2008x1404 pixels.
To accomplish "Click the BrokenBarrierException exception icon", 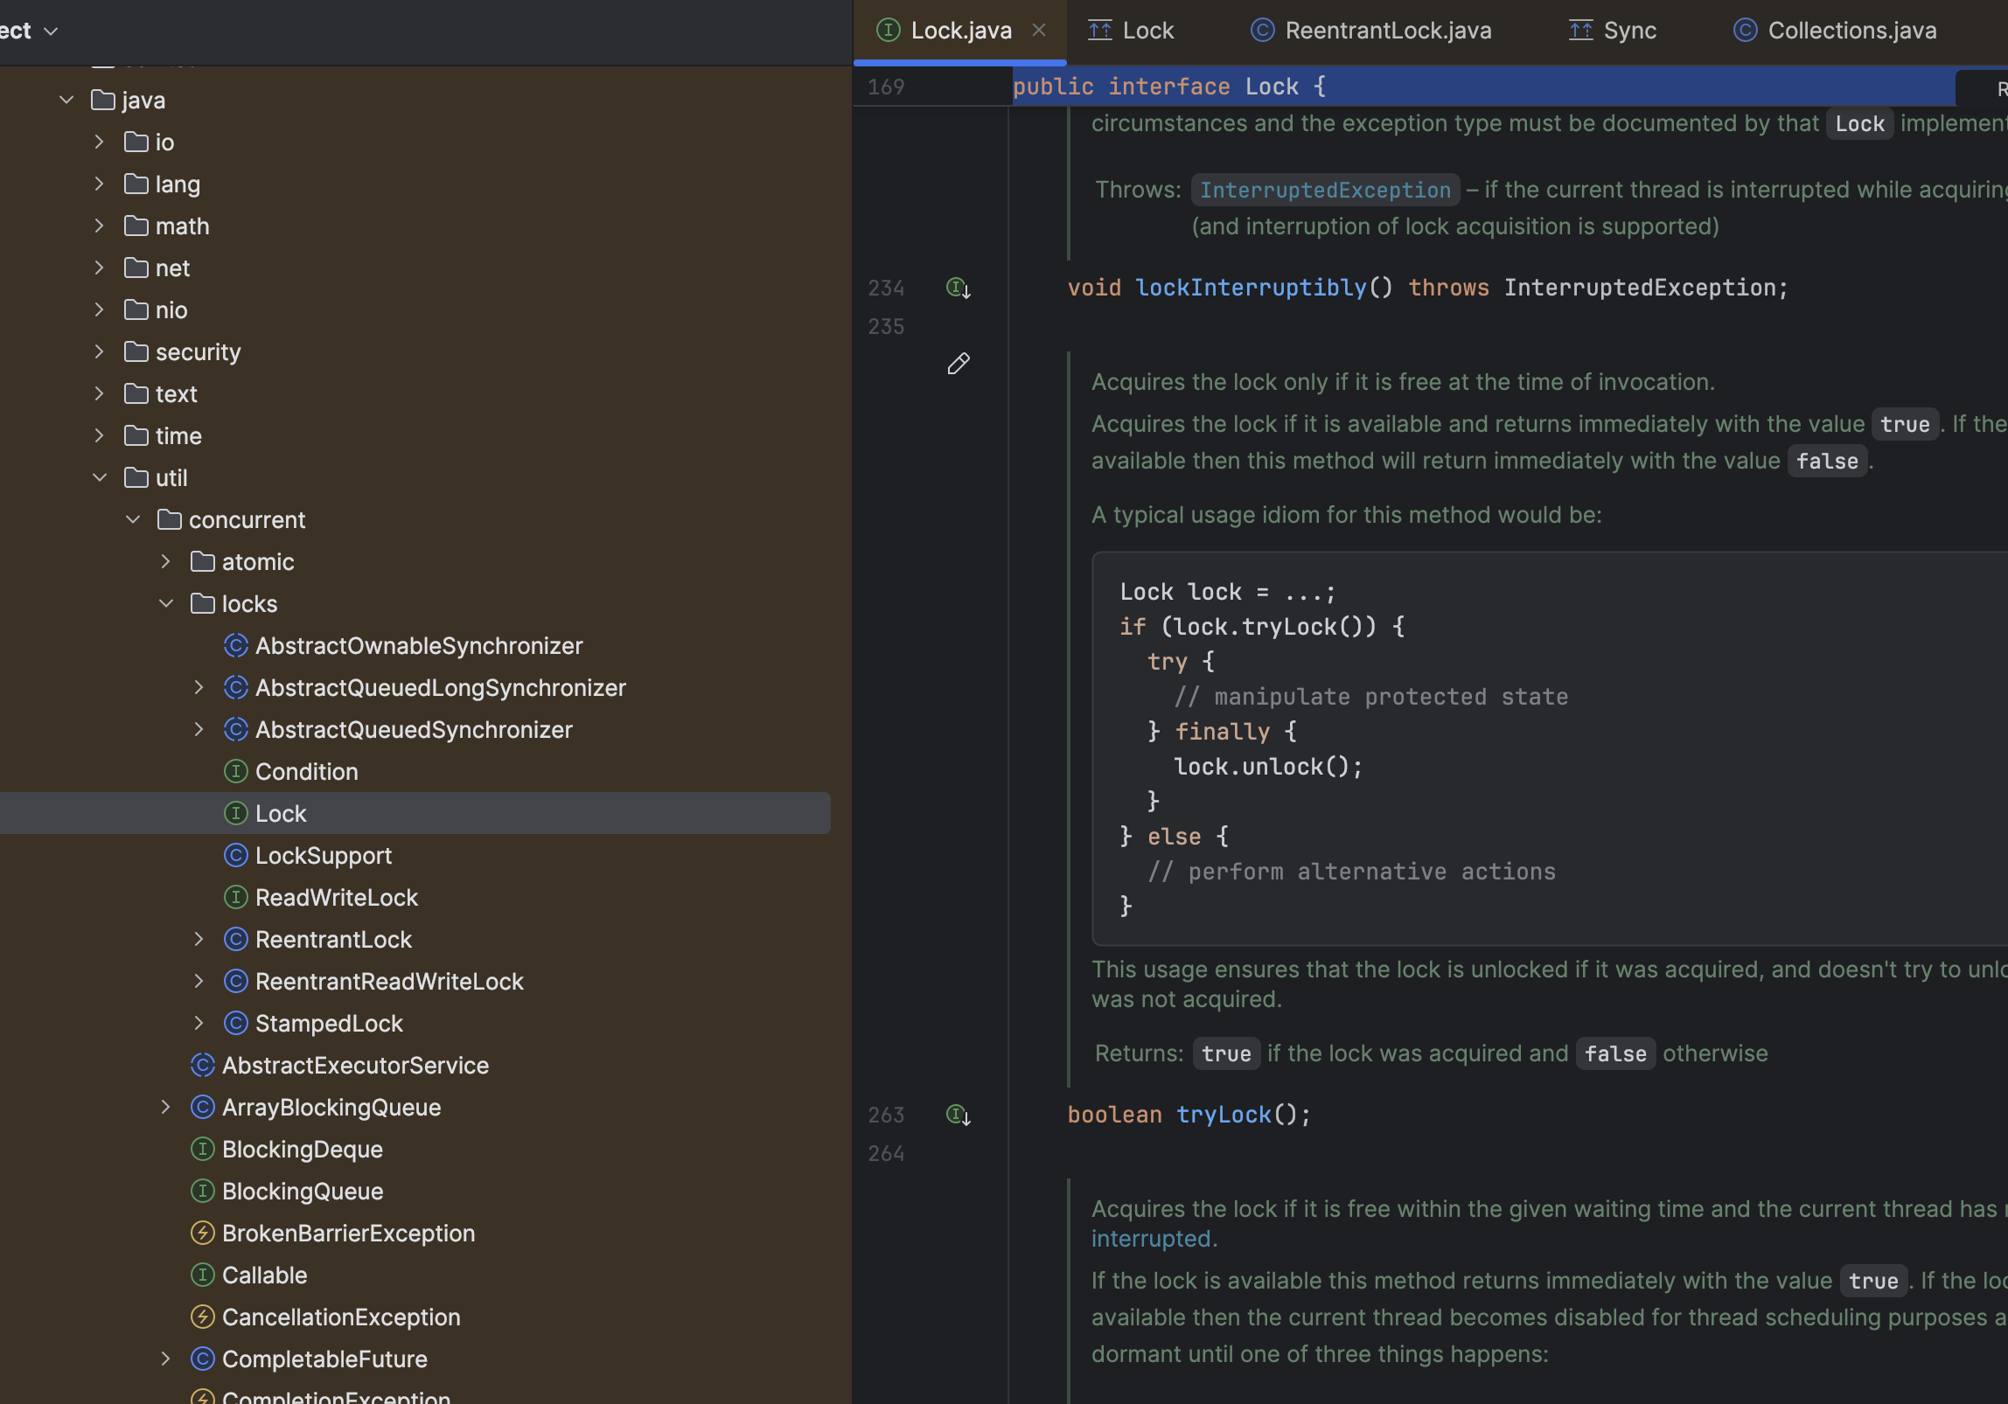I will [x=202, y=1233].
